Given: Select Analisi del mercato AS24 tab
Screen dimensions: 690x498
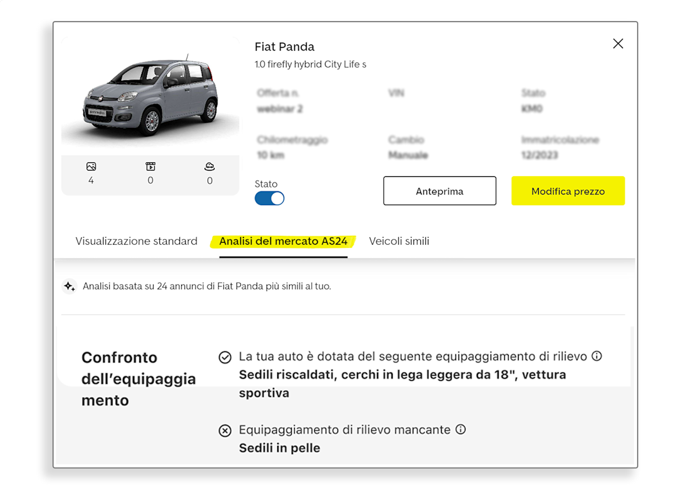Looking at the screenshot, I should pyautogui.click(x=284, y=241).
